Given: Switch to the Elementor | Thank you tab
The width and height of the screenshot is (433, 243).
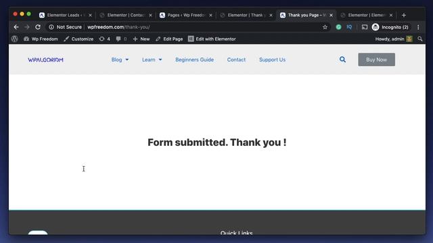Looking at the screenshot, I should tap(246, 15).
